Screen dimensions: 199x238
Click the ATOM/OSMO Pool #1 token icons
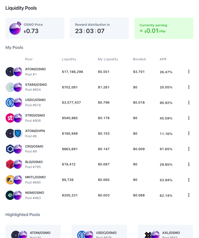14,72
